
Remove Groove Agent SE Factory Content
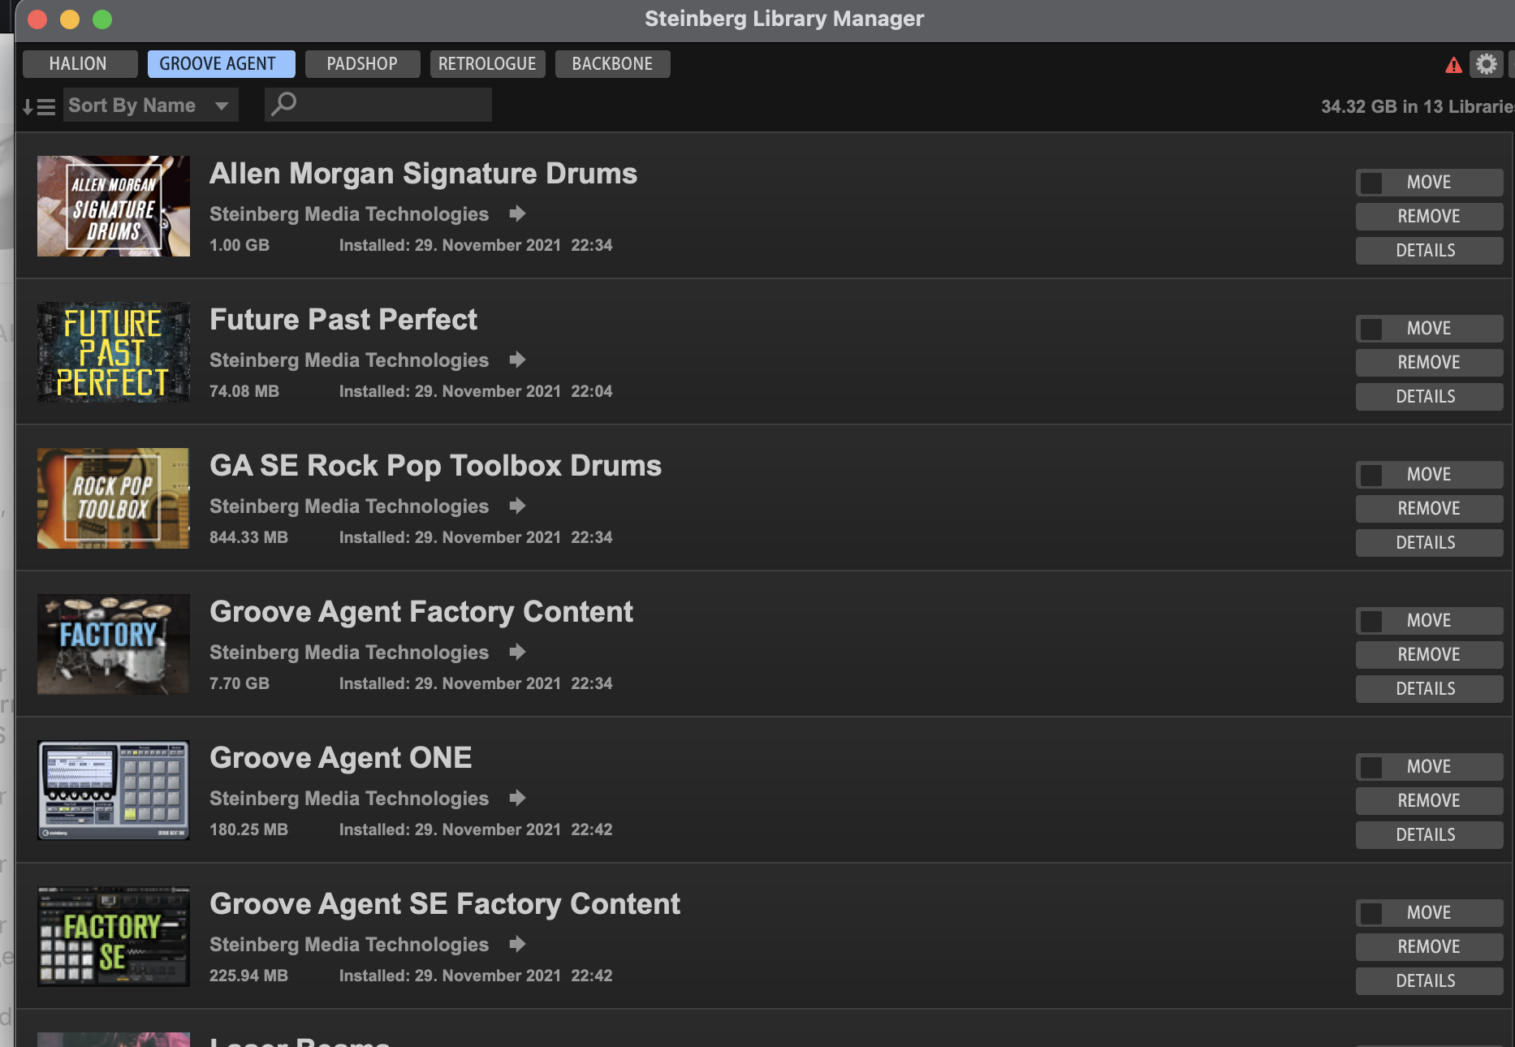(1429, 947)
